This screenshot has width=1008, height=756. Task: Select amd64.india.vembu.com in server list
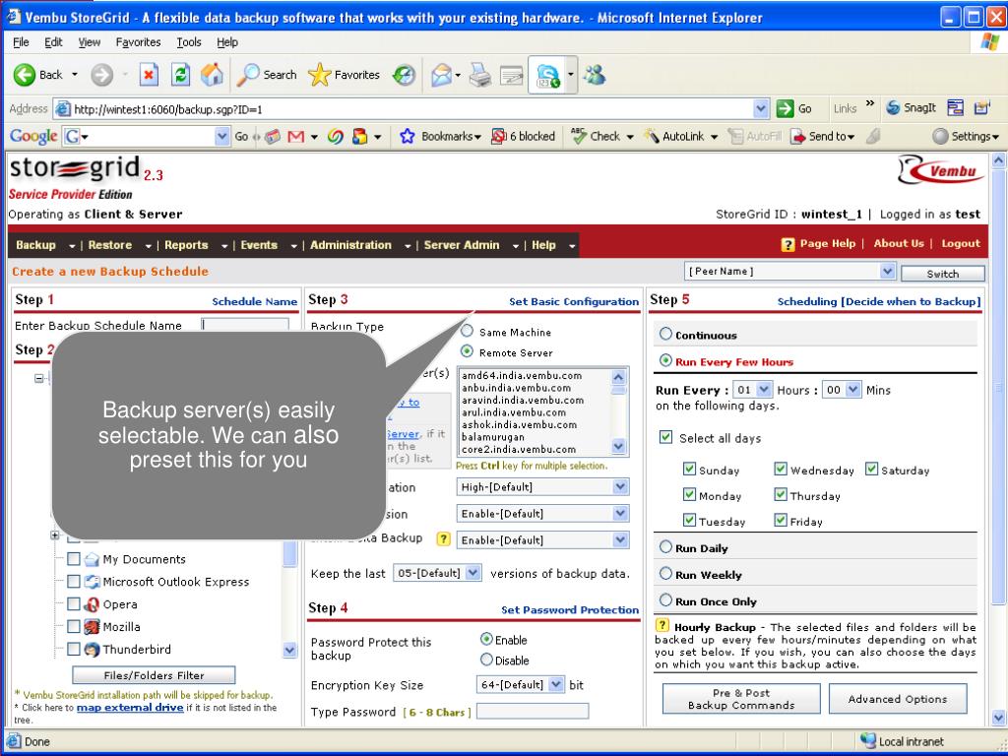[x=522, y=375]
